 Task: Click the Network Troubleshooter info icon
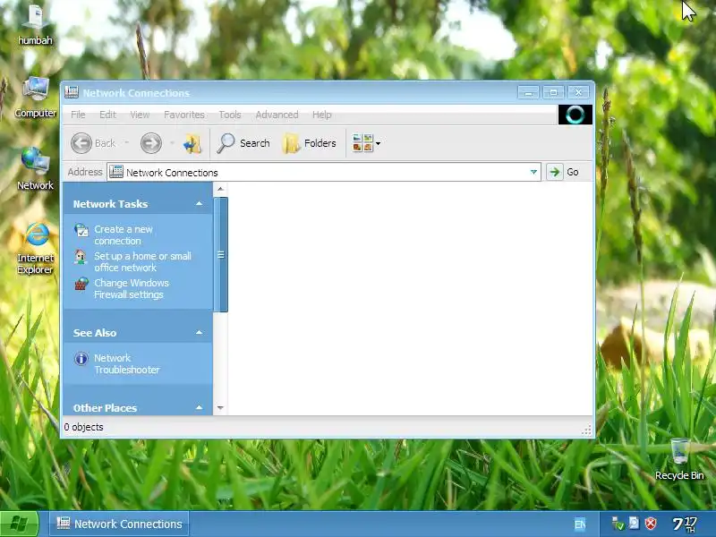click(x=81, y=359)
